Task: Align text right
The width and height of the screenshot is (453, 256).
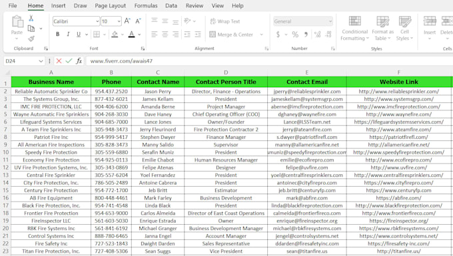Action: (x=175, y=35)
